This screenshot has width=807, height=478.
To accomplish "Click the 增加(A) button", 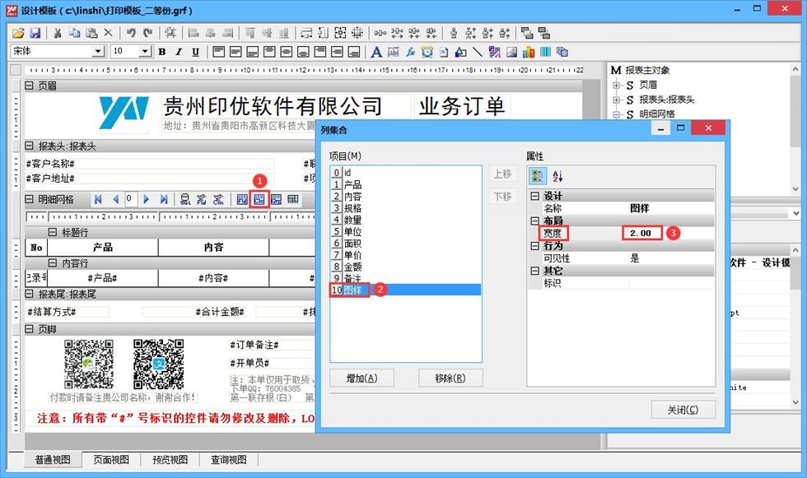I will [362, 378].
